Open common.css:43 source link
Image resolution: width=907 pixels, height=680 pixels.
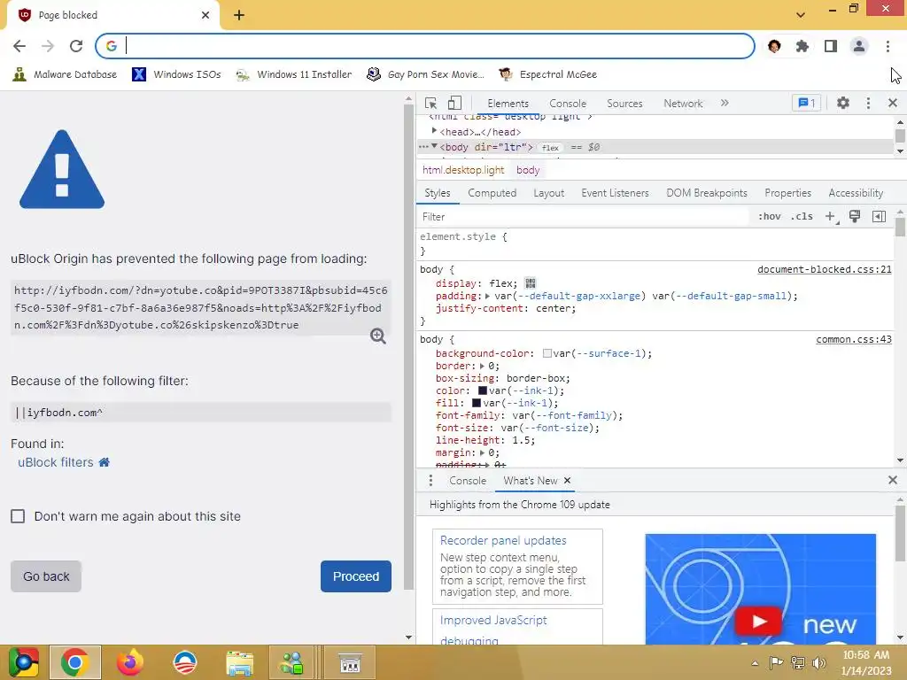pyautogui.click(x=854, y=339)
